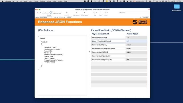Open the Apple menu
The width and height of the screenshot is (183, 103).
[x=3, y=1]
